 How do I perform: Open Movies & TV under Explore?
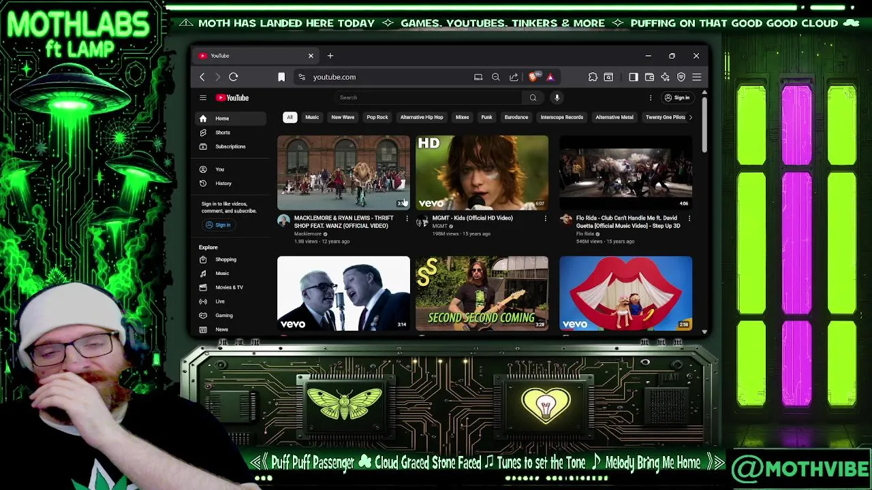click(x=230, y=287)
